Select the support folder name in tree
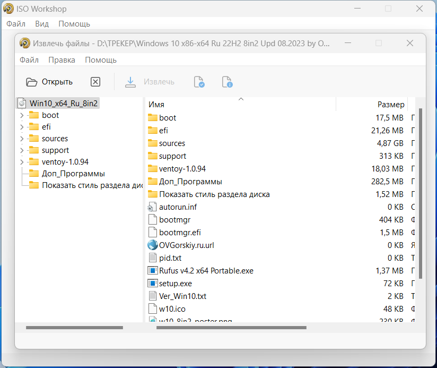 click(x=55, y=150)
